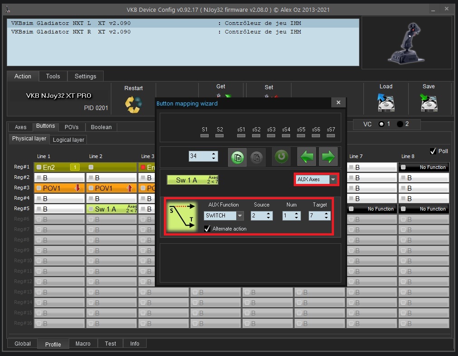
Task: Select VKBsim Gladiator NXT R device row
Action: point(183,32)
